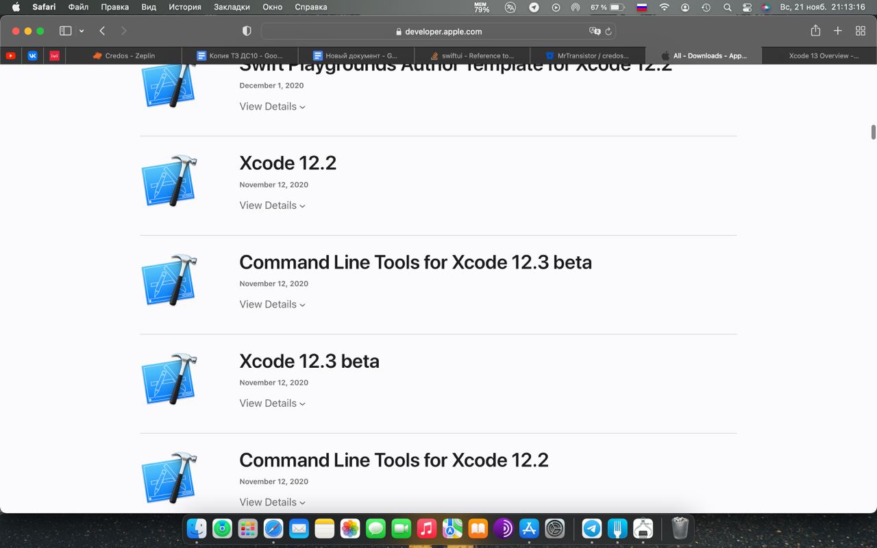Open the История menu
Viewport: 877px width, 548px height.
(185, 8)
